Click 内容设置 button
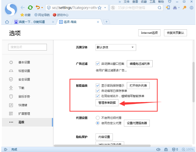This screenshot has width=196, height=152. click(104, 137)
